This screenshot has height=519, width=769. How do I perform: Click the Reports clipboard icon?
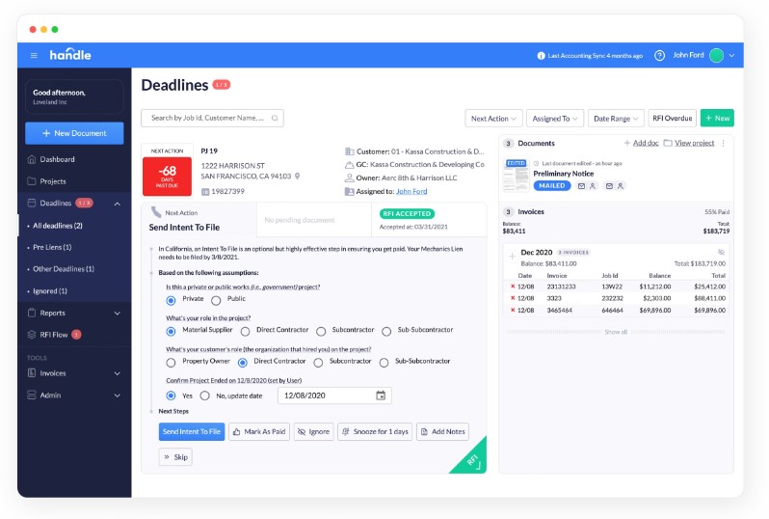coord(32,313)
